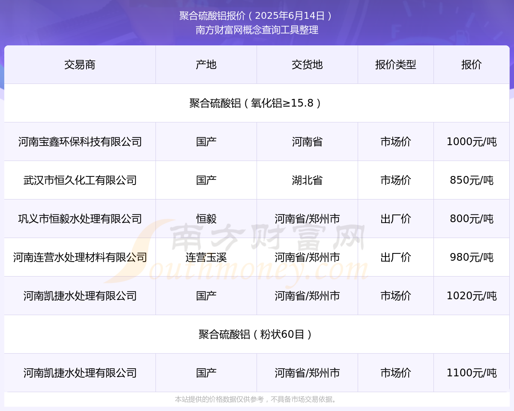This screenshot has height=411, width=514.
Task: Click the 恒毅 origin cell
Action: pos(206,219)
